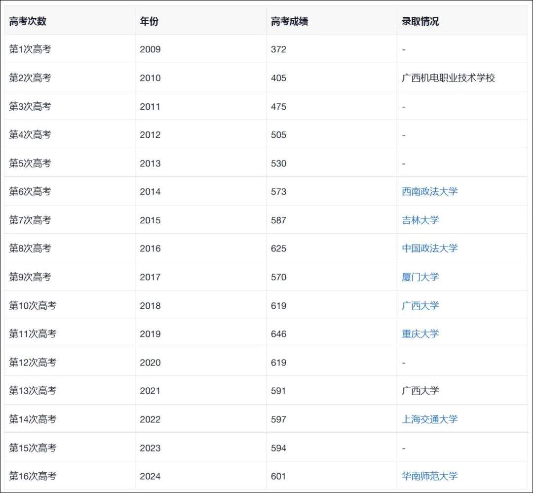Select the score 405 cell
Image resolution: width=533 pixels, height=493 pixels.
point(332,78)
